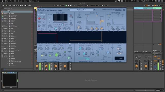Screen dimensions: 165x92
Task: Toggle the gate lopass checkbox
Action: click(x=70, y=53)
